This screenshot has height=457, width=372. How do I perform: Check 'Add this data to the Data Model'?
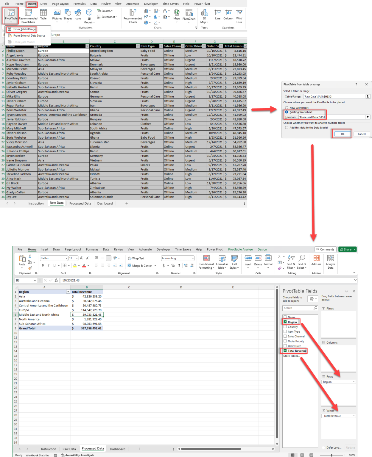tap(287, 127)
